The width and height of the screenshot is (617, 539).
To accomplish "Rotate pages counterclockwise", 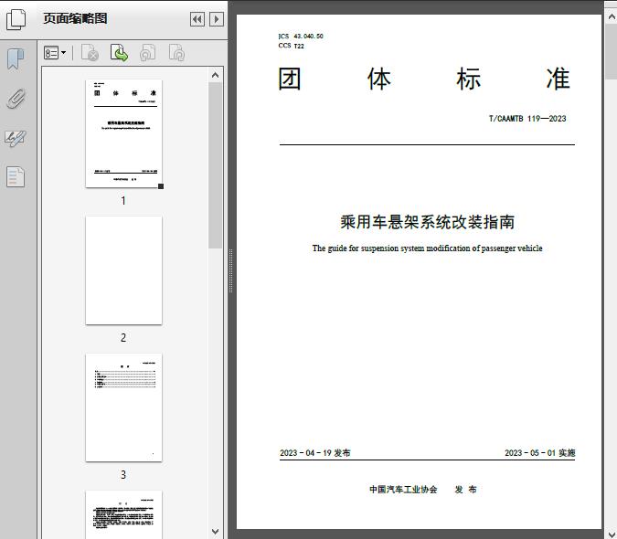I will (147, 54).
